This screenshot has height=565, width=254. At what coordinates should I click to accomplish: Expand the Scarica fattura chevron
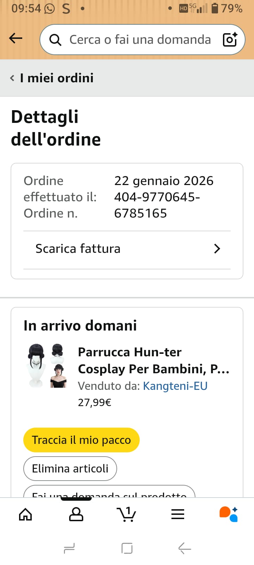click(217, 249)
